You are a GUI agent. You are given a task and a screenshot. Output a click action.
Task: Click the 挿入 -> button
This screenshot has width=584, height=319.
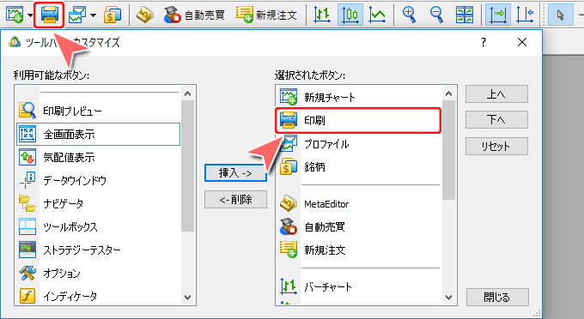click(x=235, y=173)
